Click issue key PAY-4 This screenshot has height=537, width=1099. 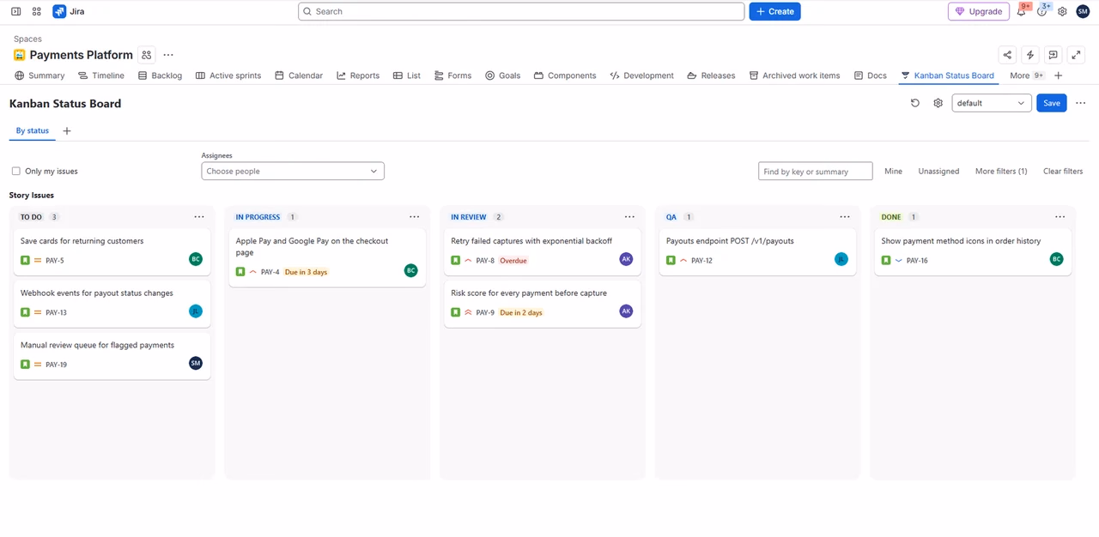tap(270, 272)
